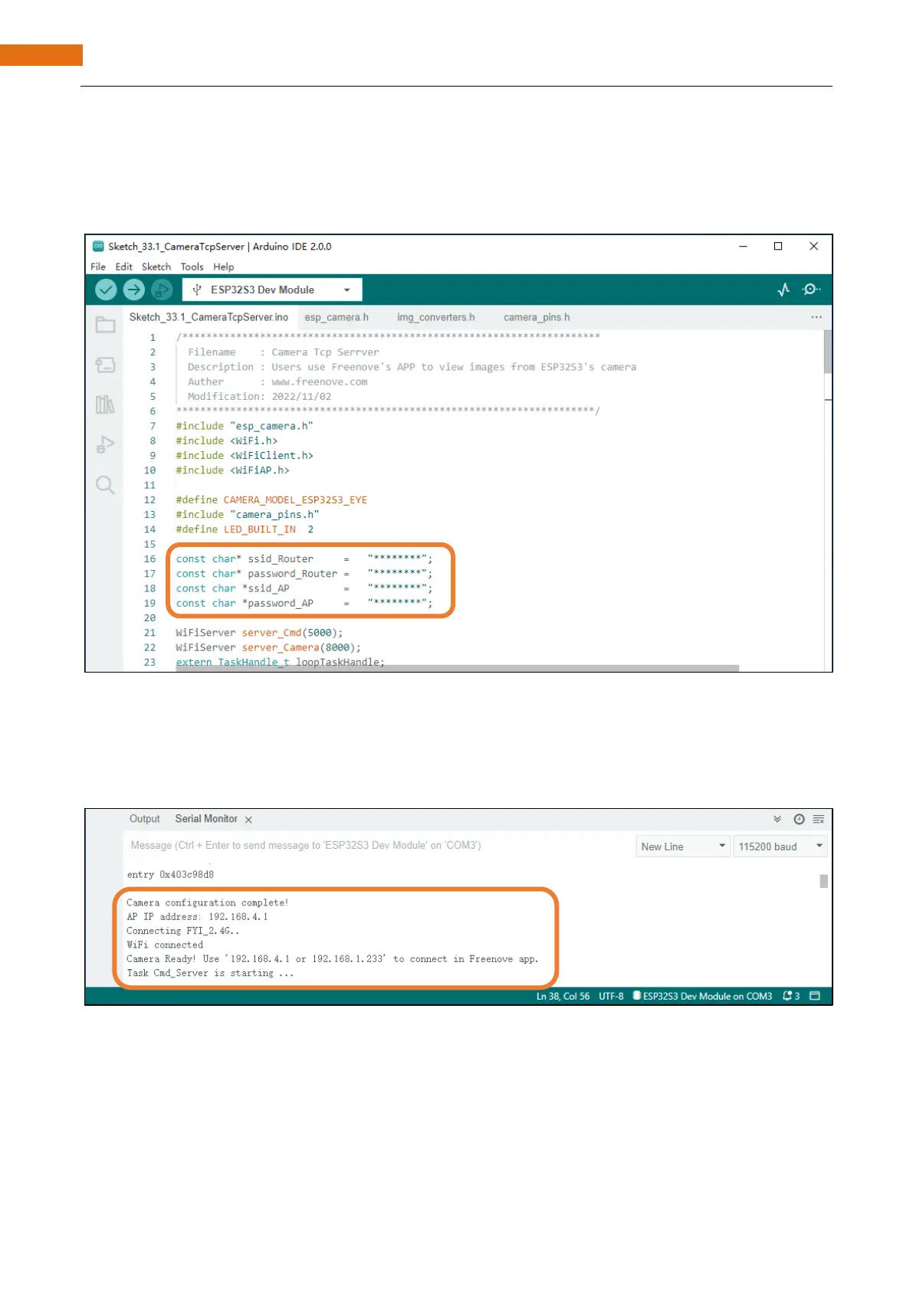913x1290 pixels.
Task: Open the Sketch menu
Action: pyautogui.click(x=156, y=267)
